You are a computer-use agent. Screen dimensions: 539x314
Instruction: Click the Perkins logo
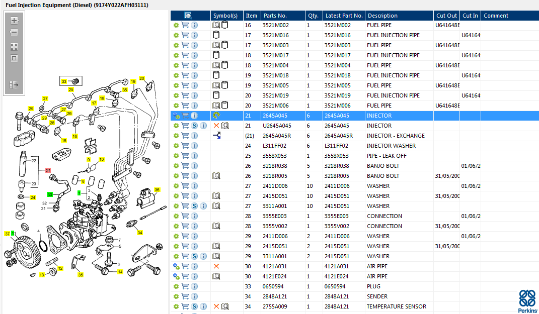527,301
